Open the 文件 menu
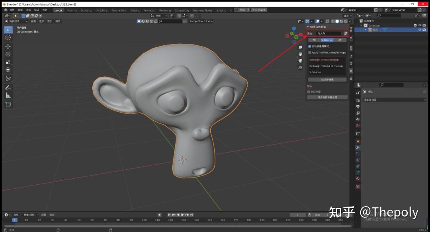430x232 pixels. pyautogui.click(x=11, y=10)
